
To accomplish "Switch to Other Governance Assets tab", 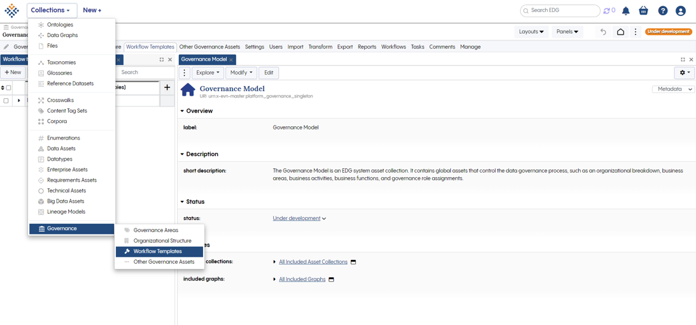I will 210,47.
